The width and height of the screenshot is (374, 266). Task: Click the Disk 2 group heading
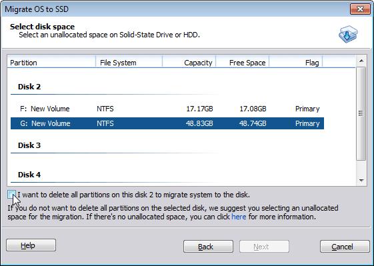[x=29, y=87]
